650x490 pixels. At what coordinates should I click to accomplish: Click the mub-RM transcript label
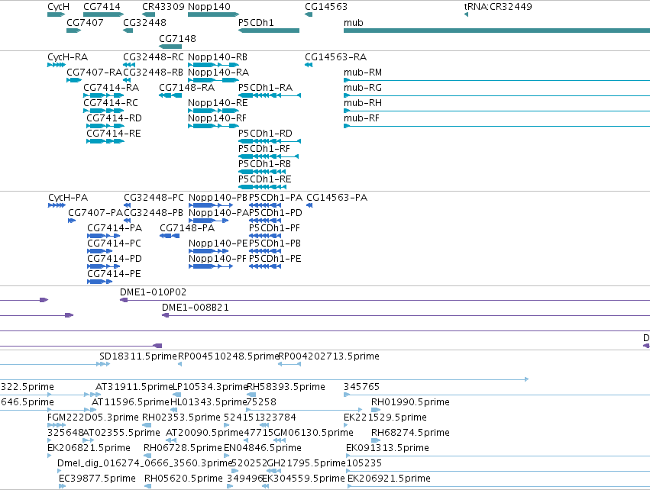pyautogui.click(x=363, y=73)
